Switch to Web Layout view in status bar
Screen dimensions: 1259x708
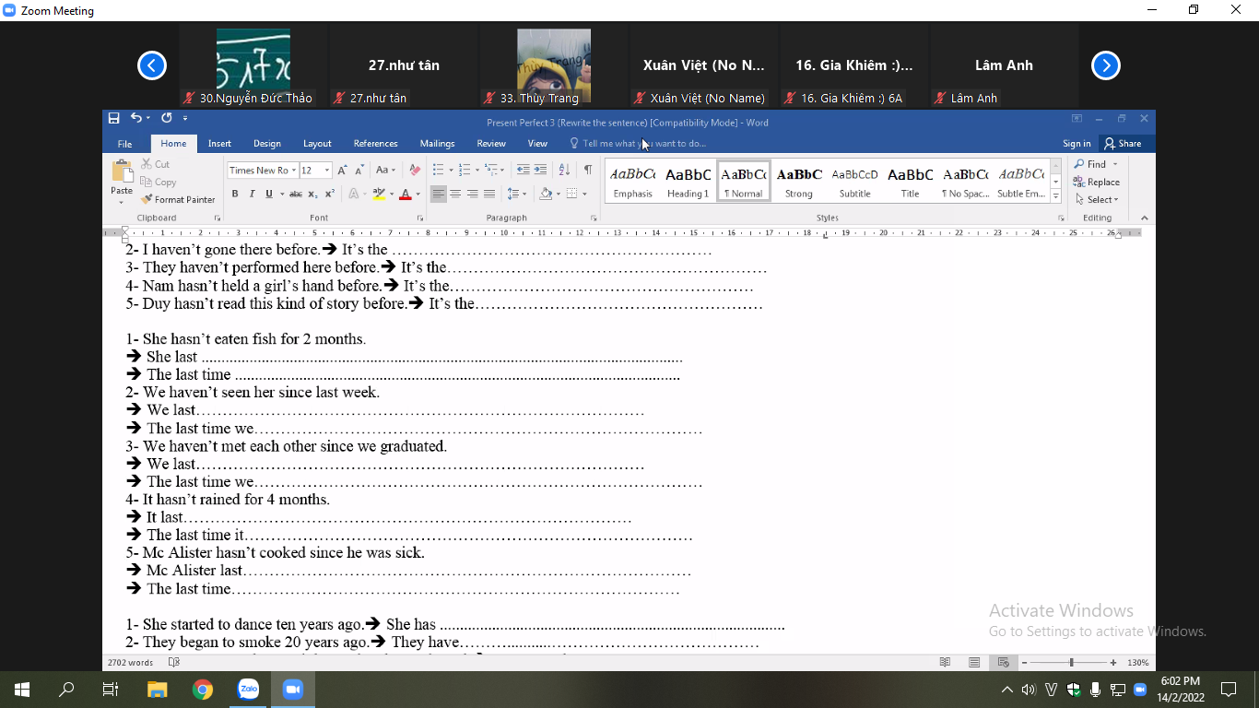(x=1003, y=662)
